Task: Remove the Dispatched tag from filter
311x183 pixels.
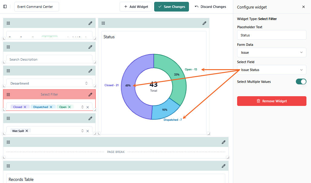Action: coord(51,107)
